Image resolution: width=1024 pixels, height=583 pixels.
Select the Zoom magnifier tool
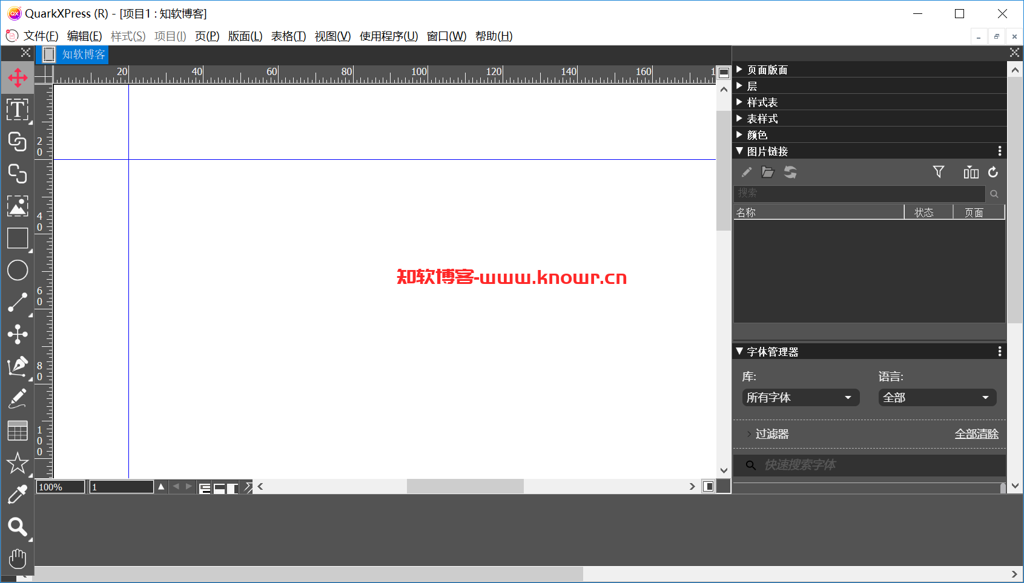pyautogui.click(x=18, y=527)
